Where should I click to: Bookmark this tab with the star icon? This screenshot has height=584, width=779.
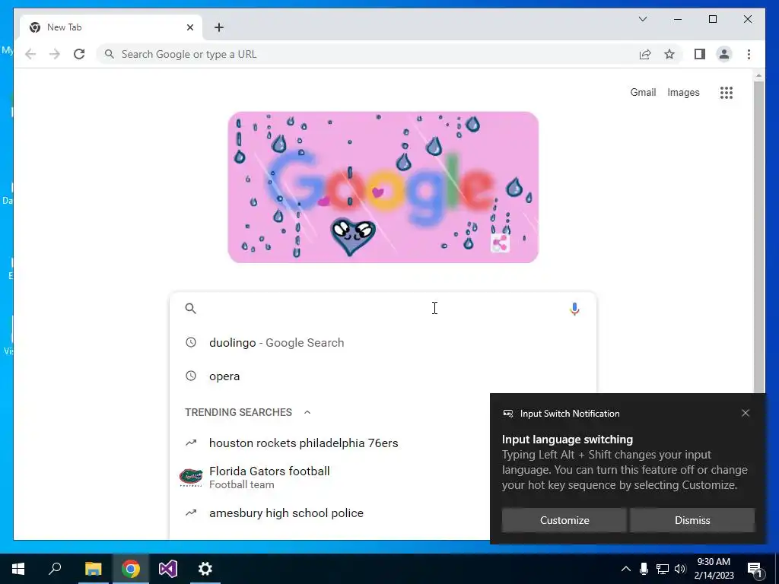(x=669, y=54)
